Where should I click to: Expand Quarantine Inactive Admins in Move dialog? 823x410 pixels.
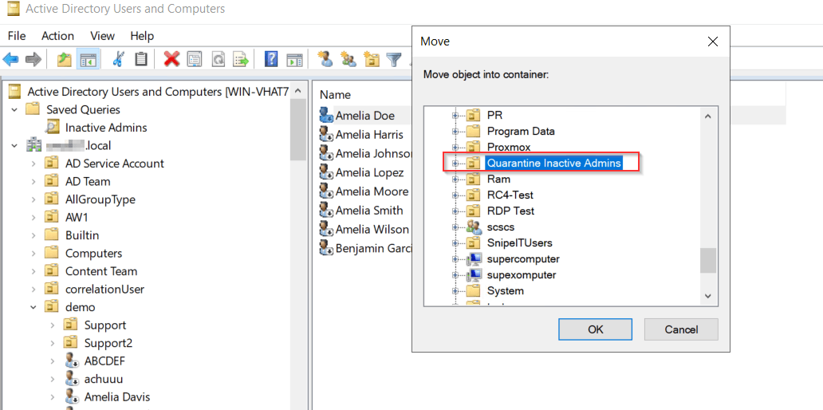(x=455, y=164)
